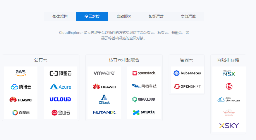This screenshot has height=140, width=256.
Task: Click the CloudExplorer description paragraph
Action: (x=124, y=35)
